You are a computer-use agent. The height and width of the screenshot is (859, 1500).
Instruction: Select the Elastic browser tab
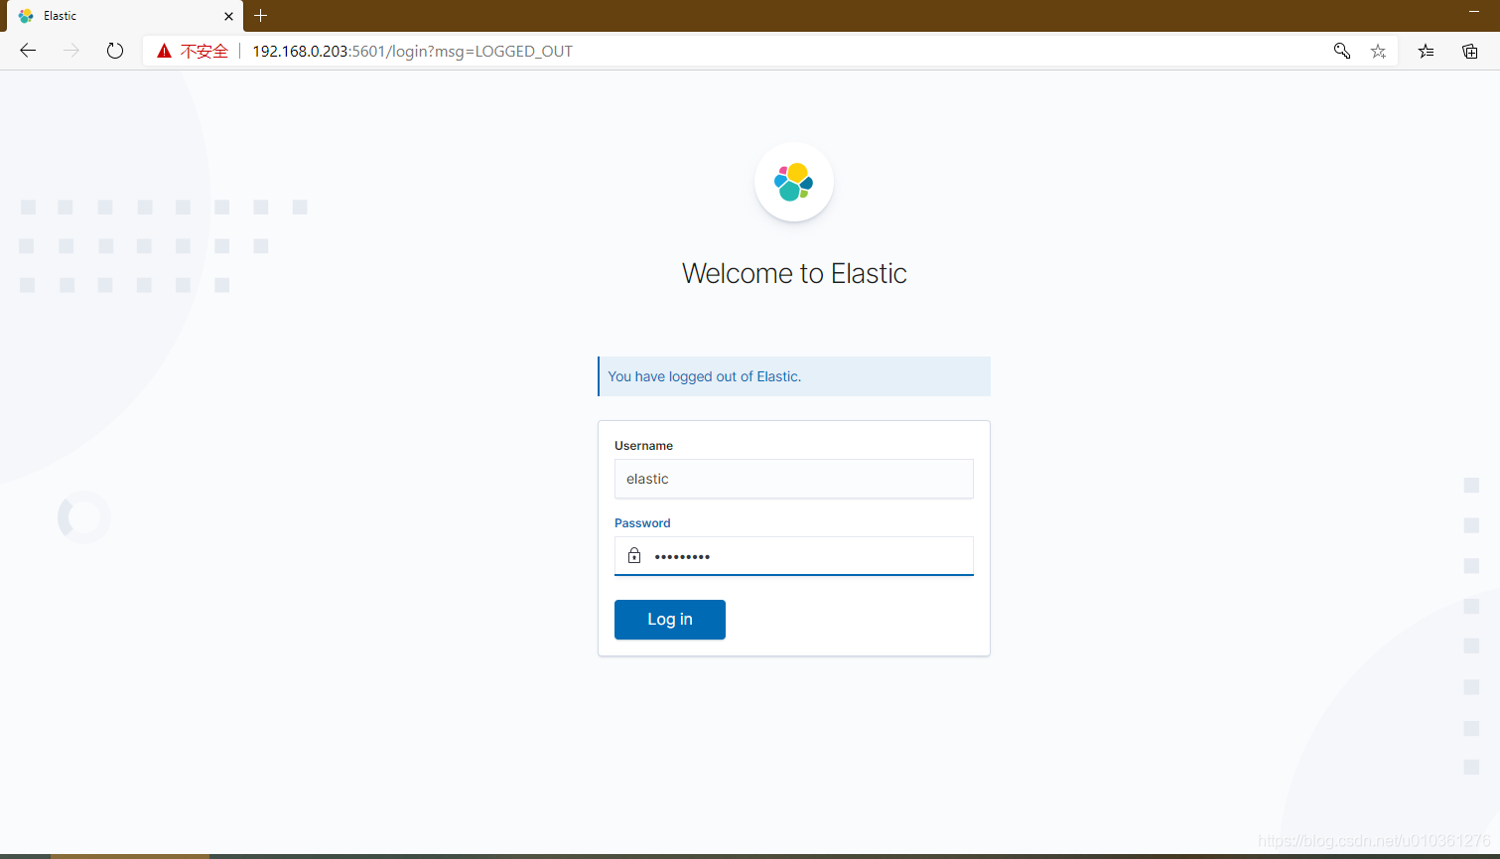coord(124,16)
